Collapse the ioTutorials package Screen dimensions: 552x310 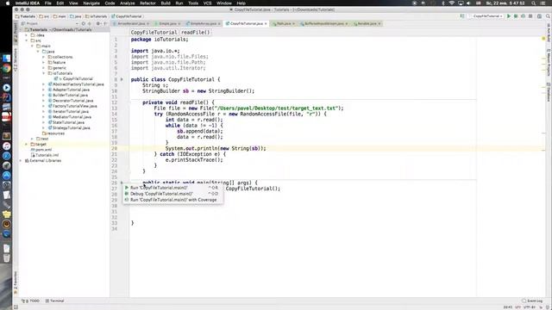coord(44,73)
